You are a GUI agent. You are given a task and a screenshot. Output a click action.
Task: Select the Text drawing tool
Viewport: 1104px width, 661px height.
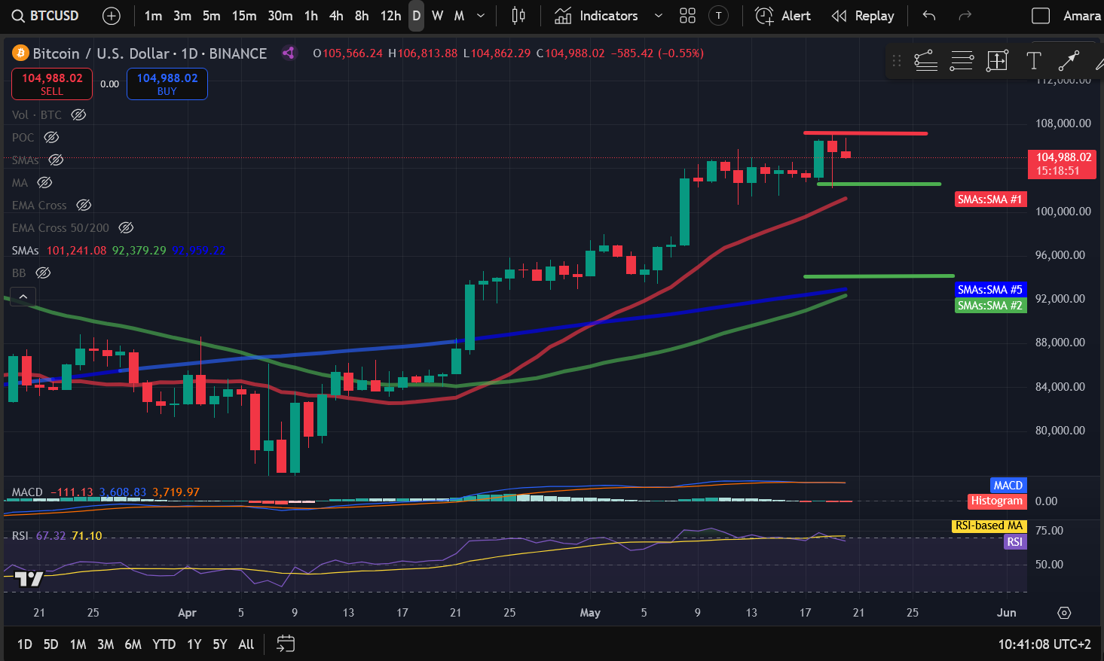pyautogui.click(x=1033, y=61)
